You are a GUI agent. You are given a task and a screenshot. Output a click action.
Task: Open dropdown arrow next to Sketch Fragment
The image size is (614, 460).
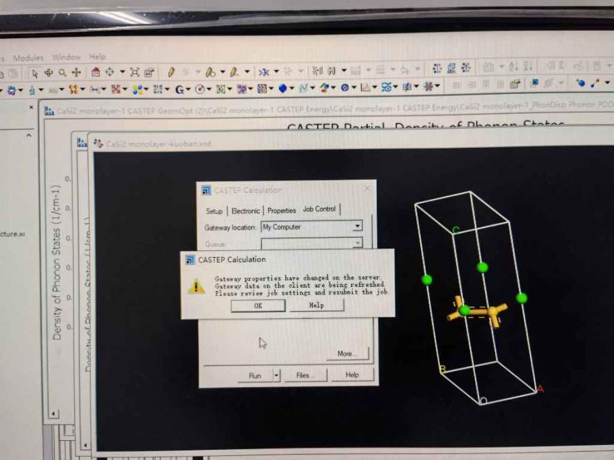247,72
